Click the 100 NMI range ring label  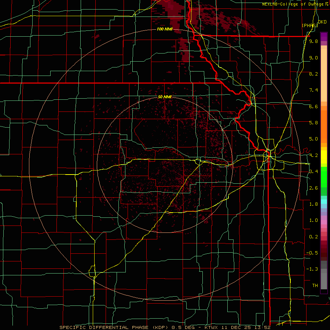click(x=165, y=29)
